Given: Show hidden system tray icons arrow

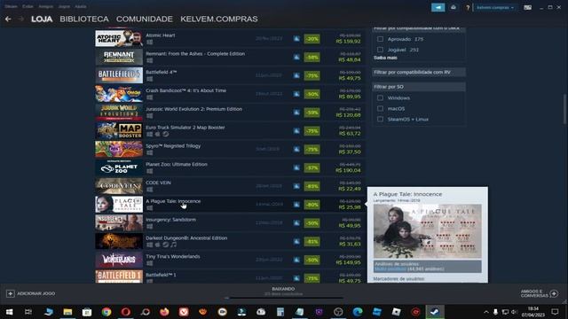Looking at the screenshot, I should pyautogui.click(x=486, y=312).
